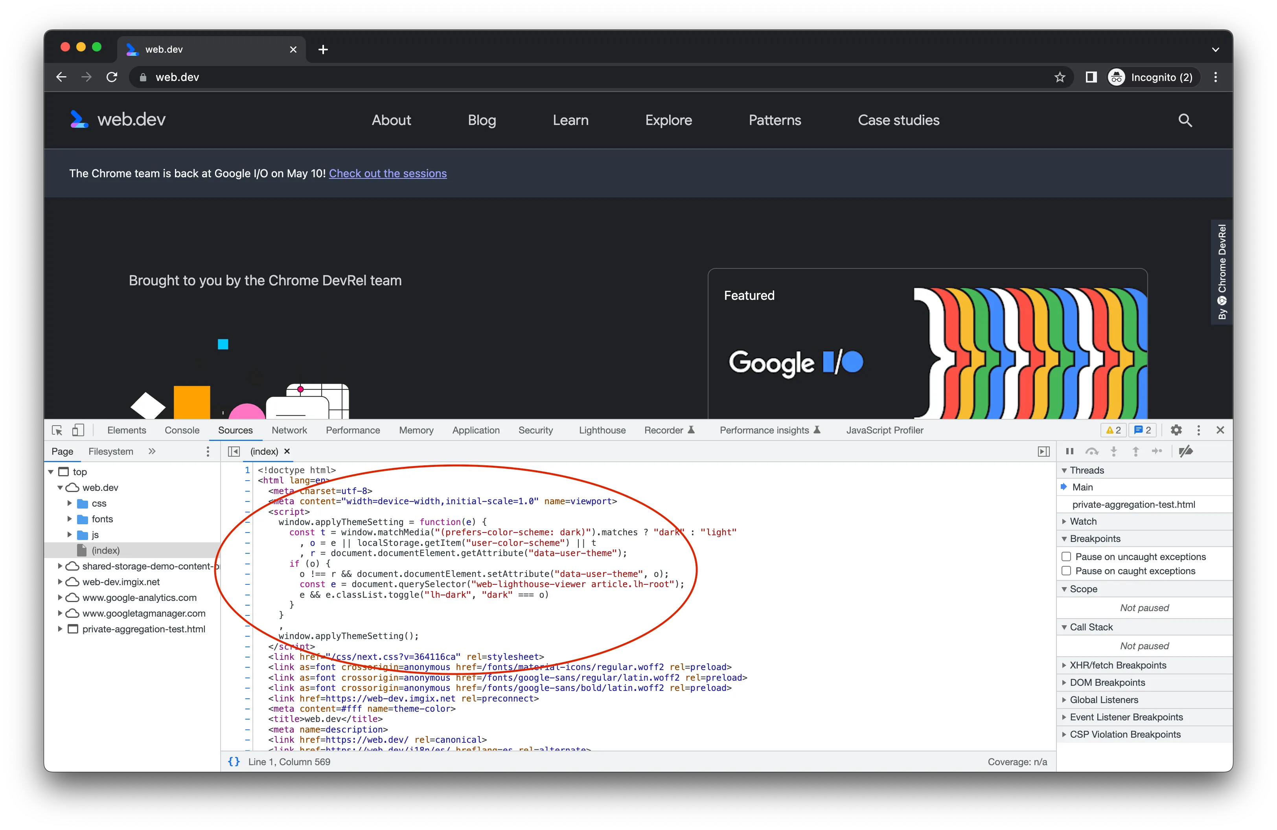
Task: Step over next function call
Action: (1093, 452)
